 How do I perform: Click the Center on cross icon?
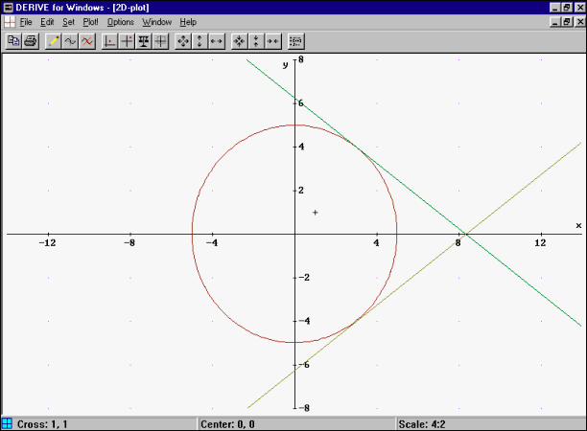127,41
